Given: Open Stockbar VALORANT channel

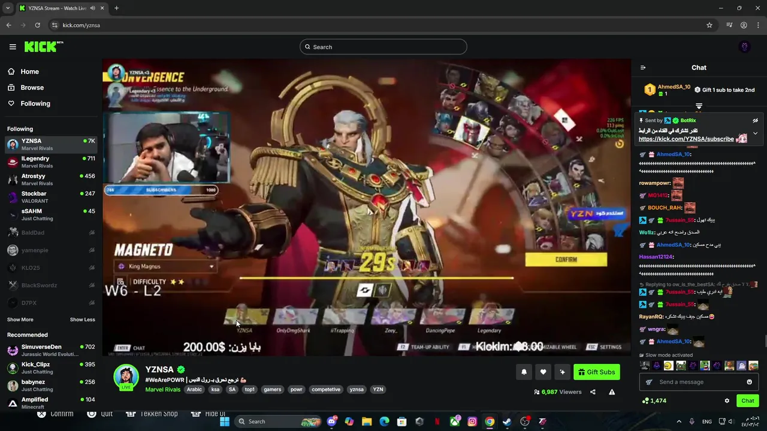Looking at the screenshot, I should [51, 197].
